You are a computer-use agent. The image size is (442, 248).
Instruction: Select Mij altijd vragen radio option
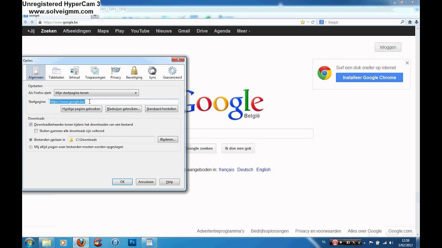31,147
